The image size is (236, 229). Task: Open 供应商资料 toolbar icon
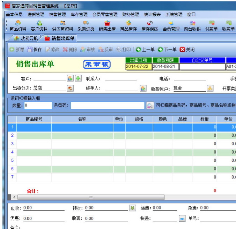pyautogui.click(x=62, y=26)
